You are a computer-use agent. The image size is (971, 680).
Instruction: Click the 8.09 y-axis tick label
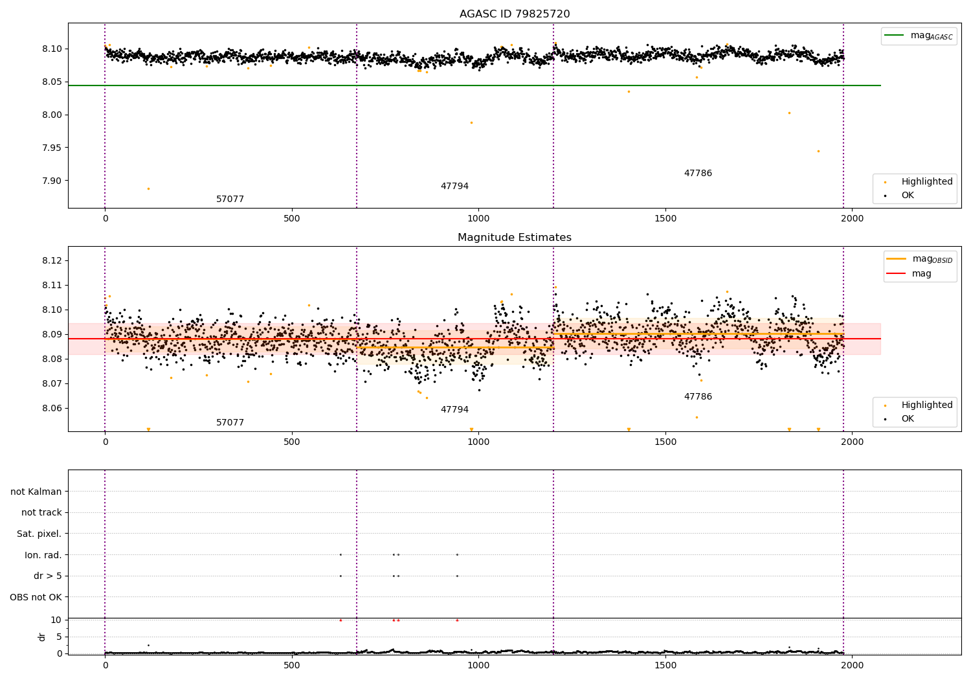click(52, 335)
